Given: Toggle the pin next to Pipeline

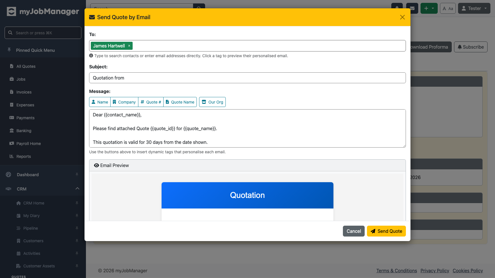Looking at the screenshot, I should coord(77,228).
